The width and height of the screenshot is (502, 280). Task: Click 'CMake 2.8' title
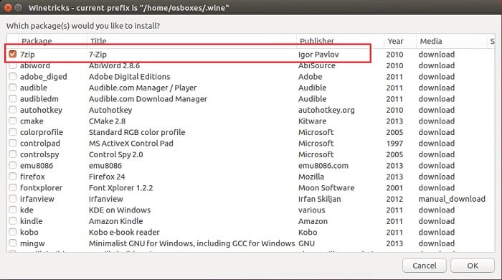(x=107, y=121)
